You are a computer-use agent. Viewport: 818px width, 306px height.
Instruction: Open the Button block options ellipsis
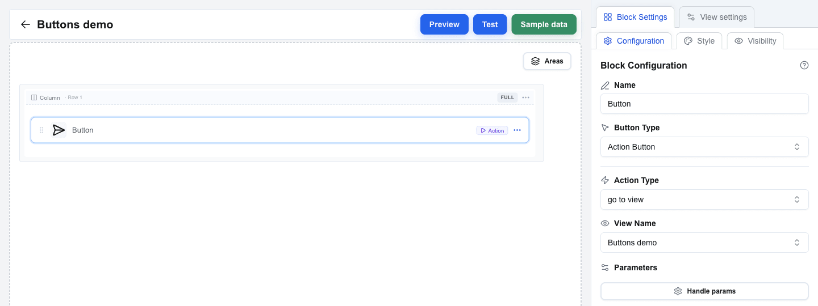517,130
